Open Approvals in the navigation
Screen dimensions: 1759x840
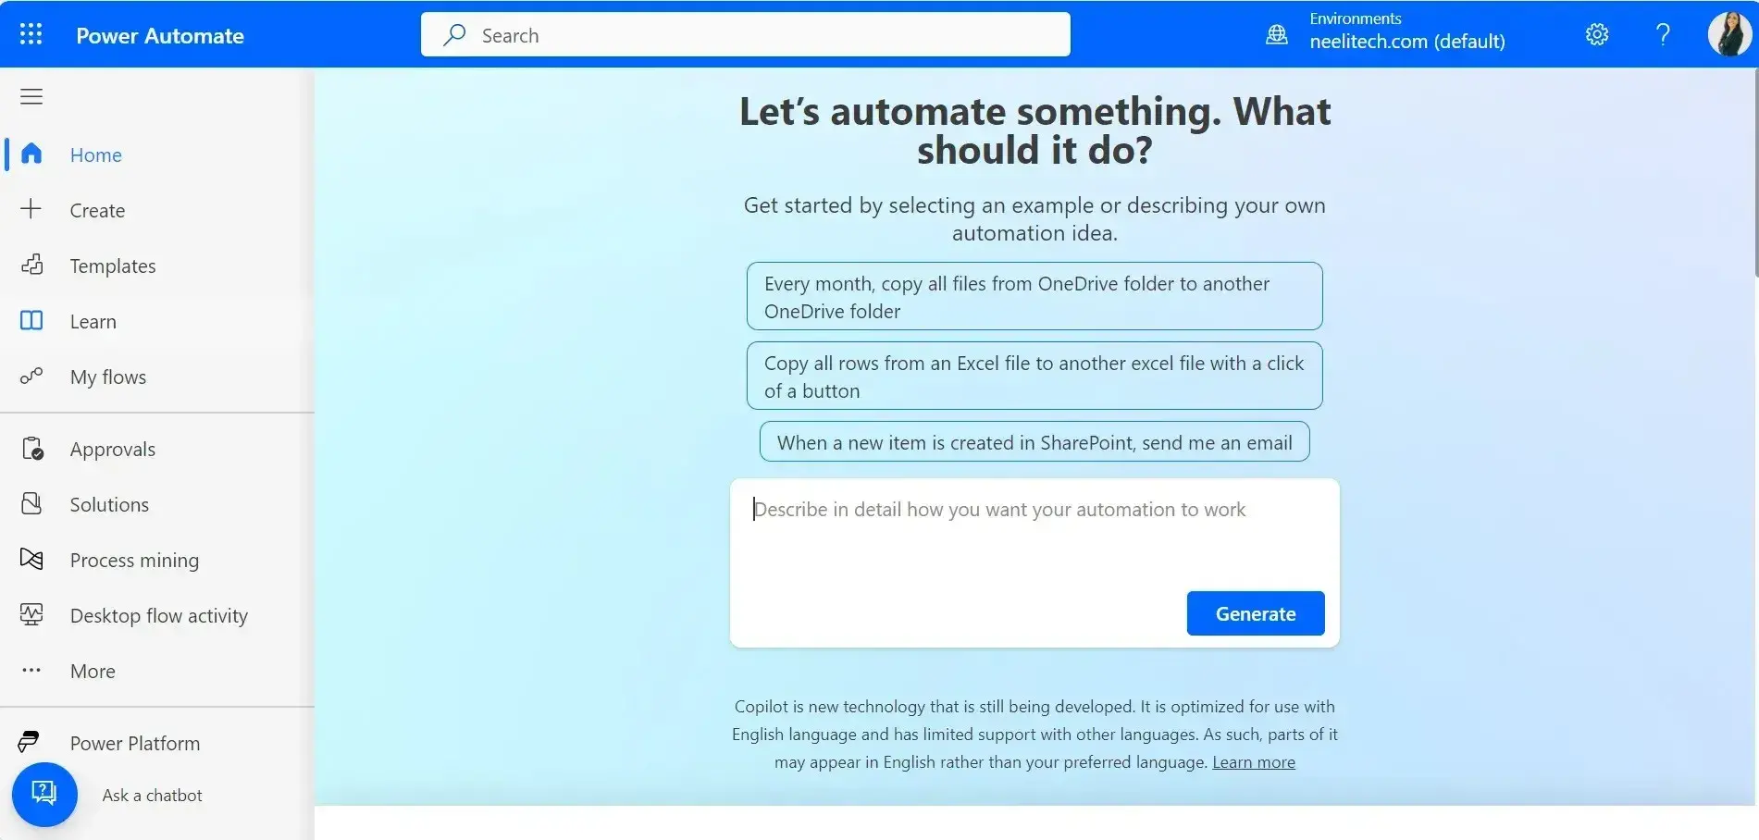(x=157, y=449)
